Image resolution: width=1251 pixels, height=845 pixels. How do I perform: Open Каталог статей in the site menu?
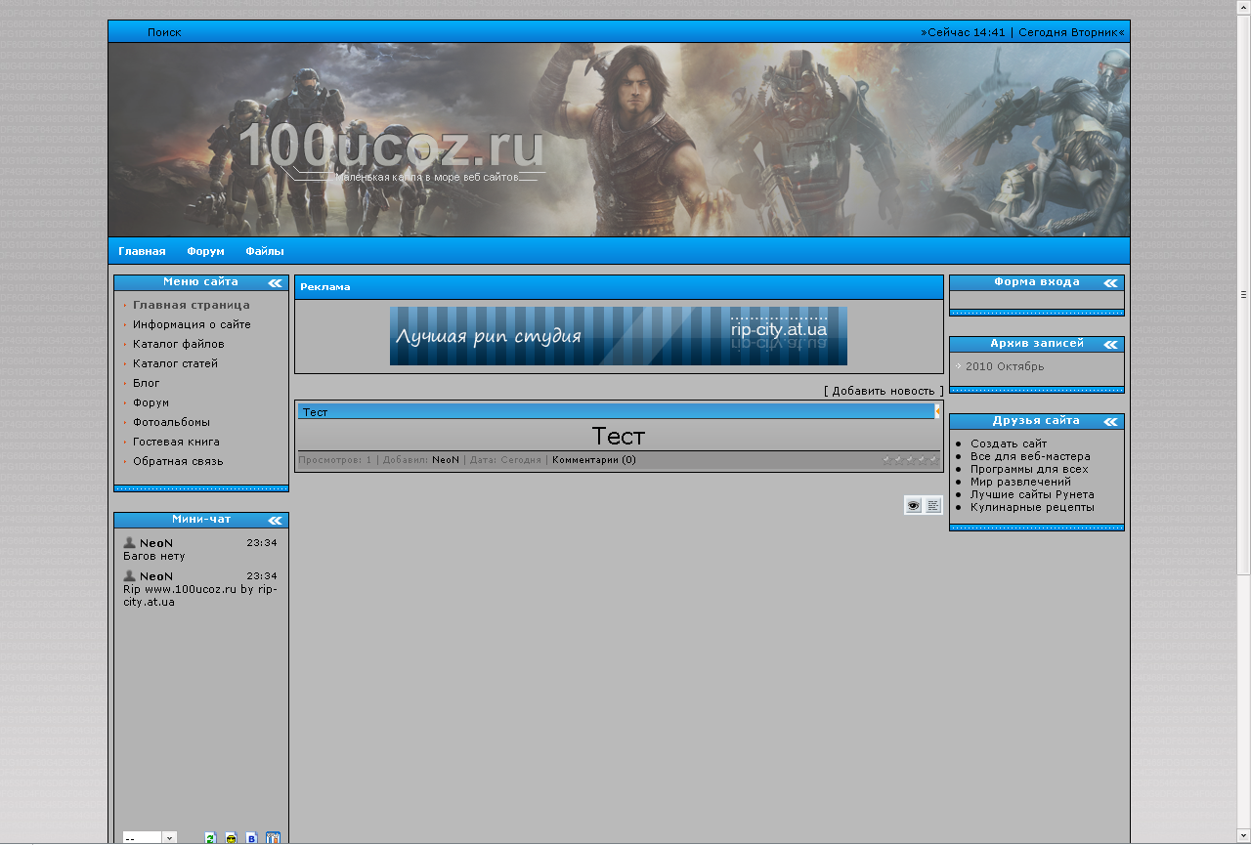[176, 363]
